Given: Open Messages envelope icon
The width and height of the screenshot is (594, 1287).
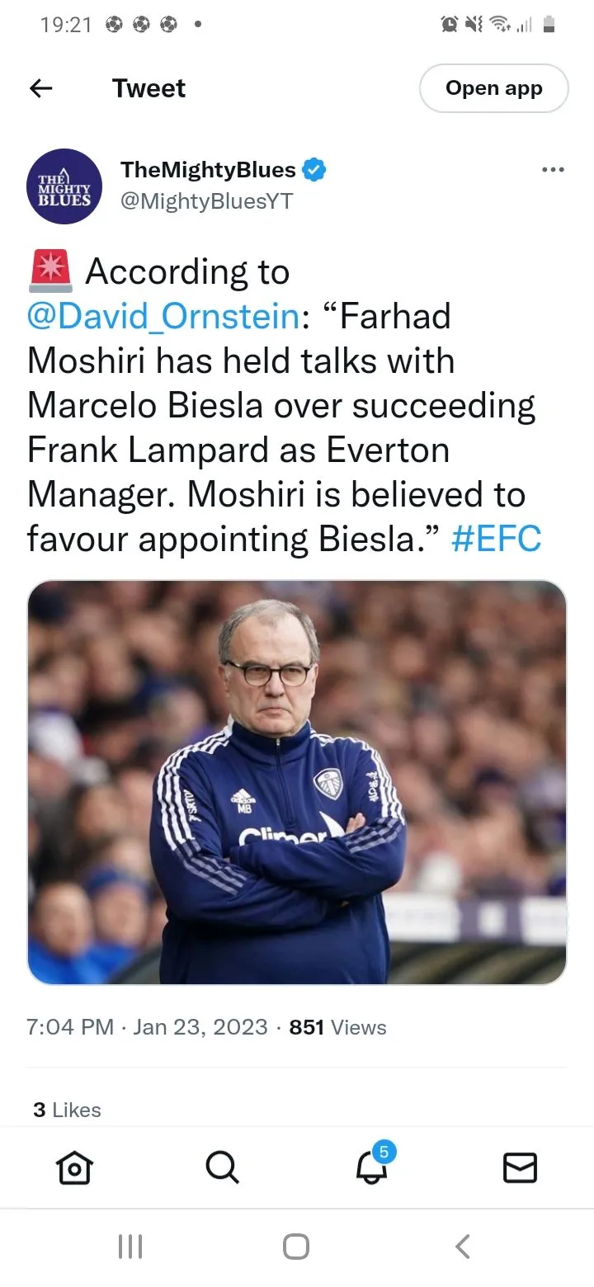Looking at the screenshot, I should (x=520, y=1167).
